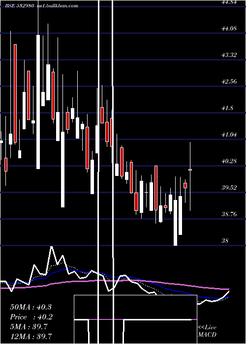The height and width of the screenshot is (344, 246).
Task: Click the 41.04 price axis label
Action: (229, 135)
